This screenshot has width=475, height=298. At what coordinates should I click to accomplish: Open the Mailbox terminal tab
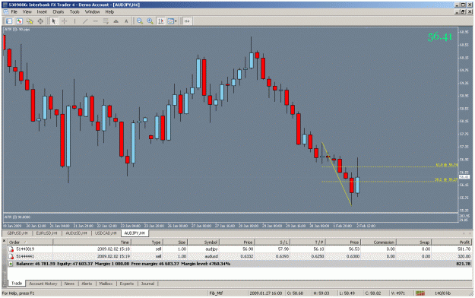(x=106, y=284)
